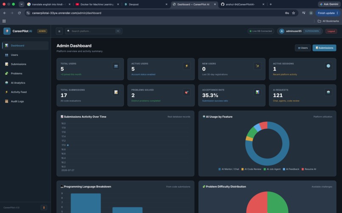Switch to the anshul-94/CareerPilotAI GitHub tab
Viewport: 342px width, 213px height.
[x=242, y=4]
